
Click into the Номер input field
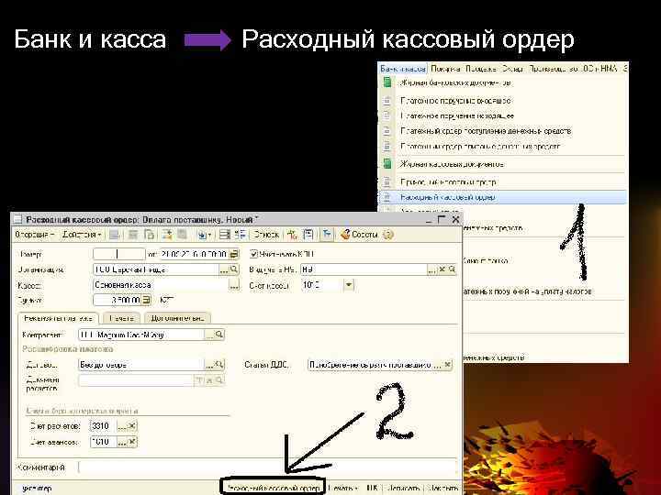(x=118, y=254)
